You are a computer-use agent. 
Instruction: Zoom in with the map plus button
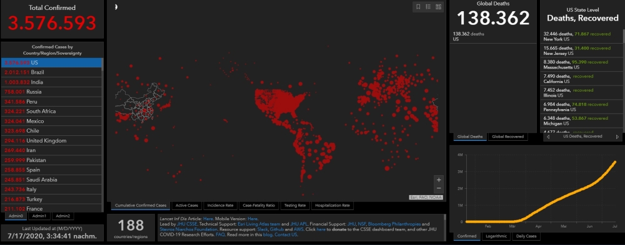[x=439, y=180]
